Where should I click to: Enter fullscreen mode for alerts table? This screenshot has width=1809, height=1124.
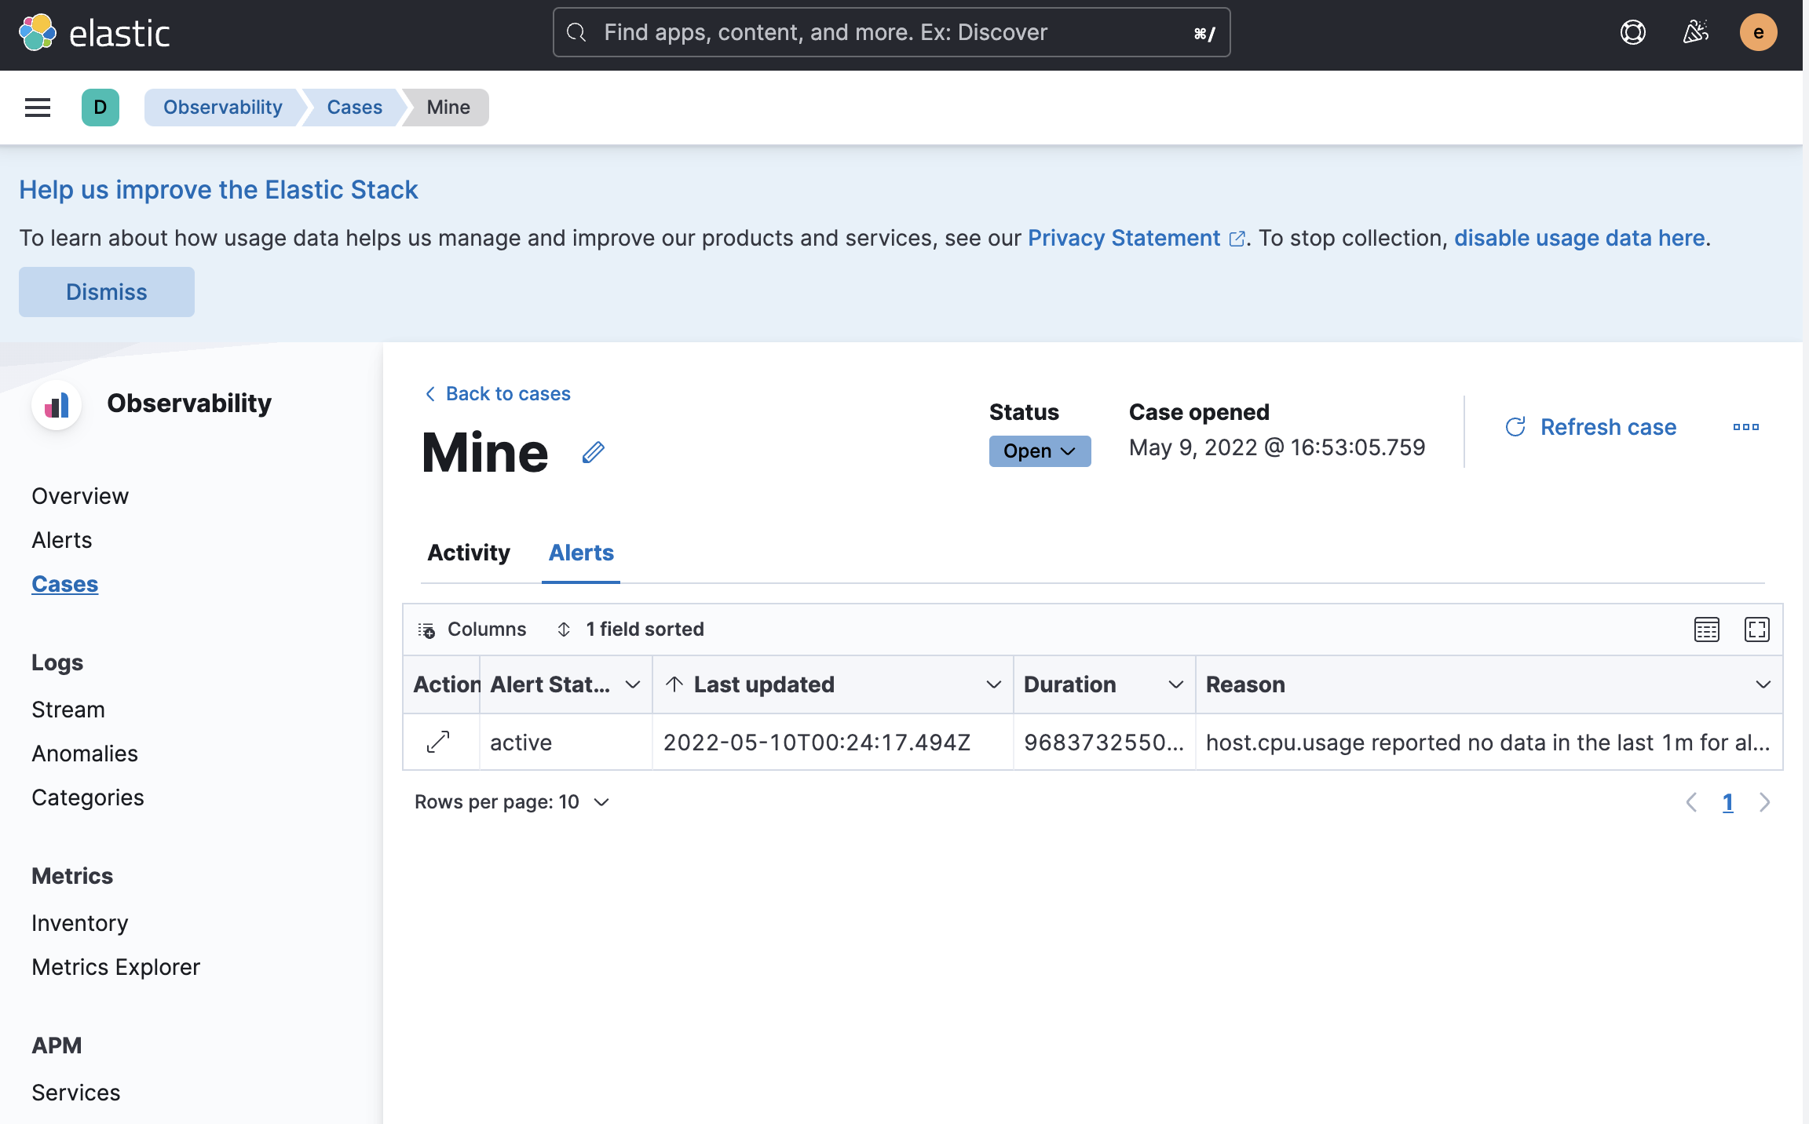(1756, 630)
